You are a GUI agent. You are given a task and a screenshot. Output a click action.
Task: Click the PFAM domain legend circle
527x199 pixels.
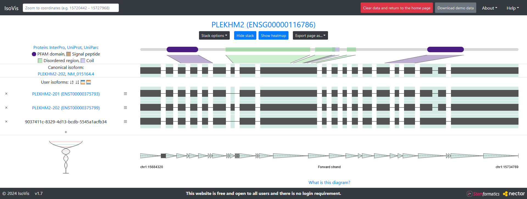tap(34, 54)
